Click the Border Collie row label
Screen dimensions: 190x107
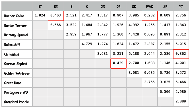(x=14, y=16)
